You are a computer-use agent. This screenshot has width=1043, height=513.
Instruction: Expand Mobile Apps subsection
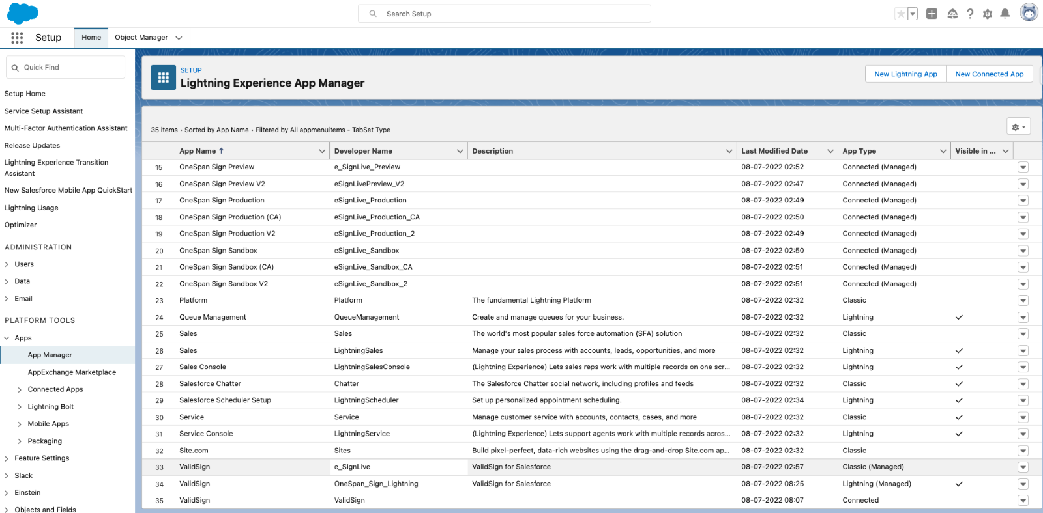coord(20,424)
